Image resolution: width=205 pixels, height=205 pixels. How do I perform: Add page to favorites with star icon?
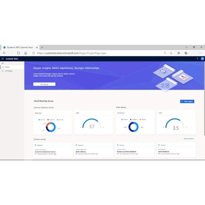(x=171, y=53)
